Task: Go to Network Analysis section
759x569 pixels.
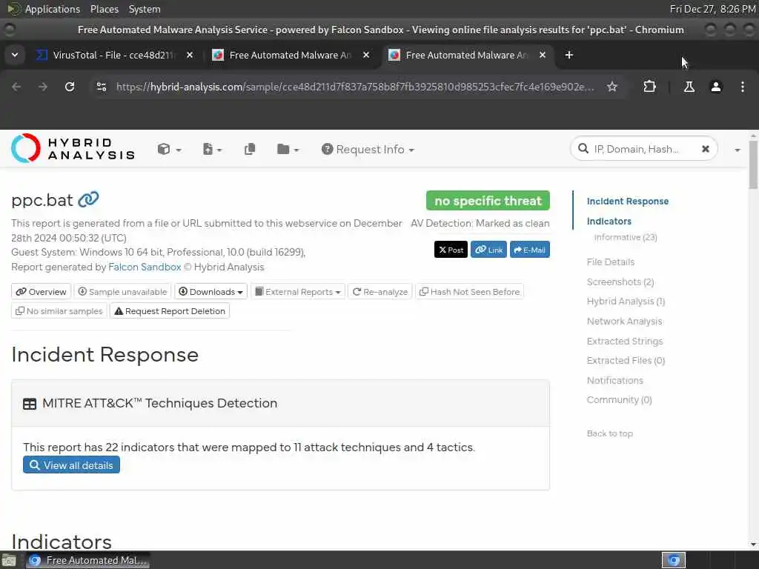Action: coord(624,321)
